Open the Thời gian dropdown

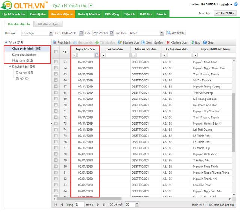(51, 33)
